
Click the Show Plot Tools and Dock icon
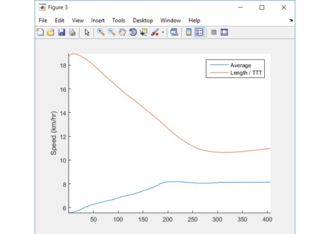point(224,32)
